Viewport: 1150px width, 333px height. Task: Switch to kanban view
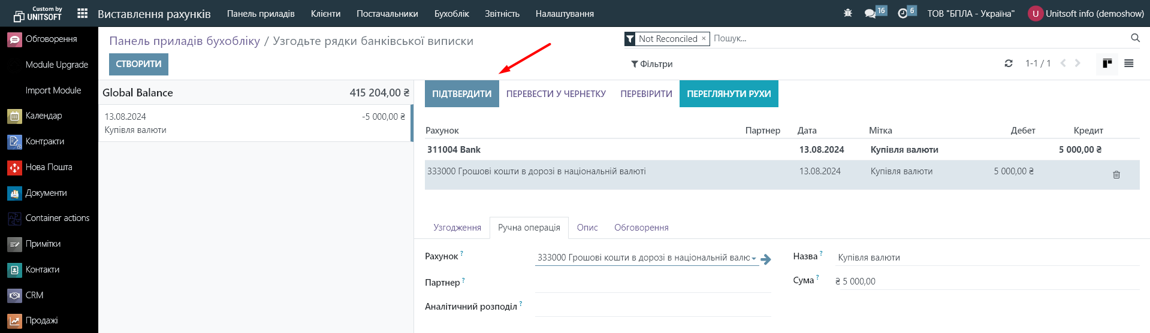[1107, 63]
